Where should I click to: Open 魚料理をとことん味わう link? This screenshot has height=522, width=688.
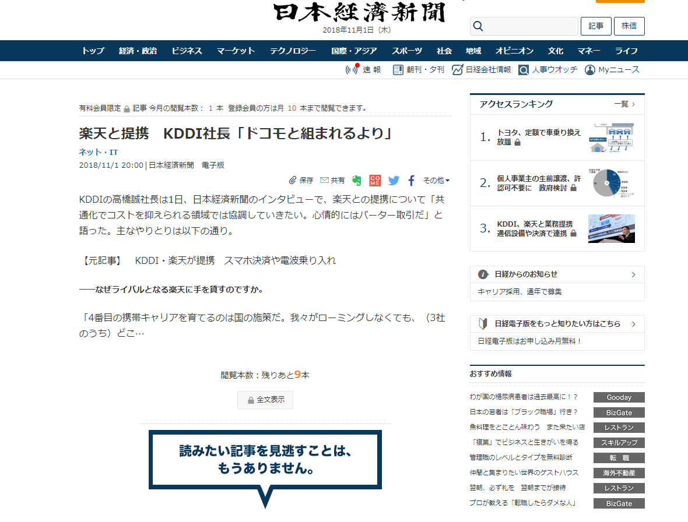[x=527, y=427]
